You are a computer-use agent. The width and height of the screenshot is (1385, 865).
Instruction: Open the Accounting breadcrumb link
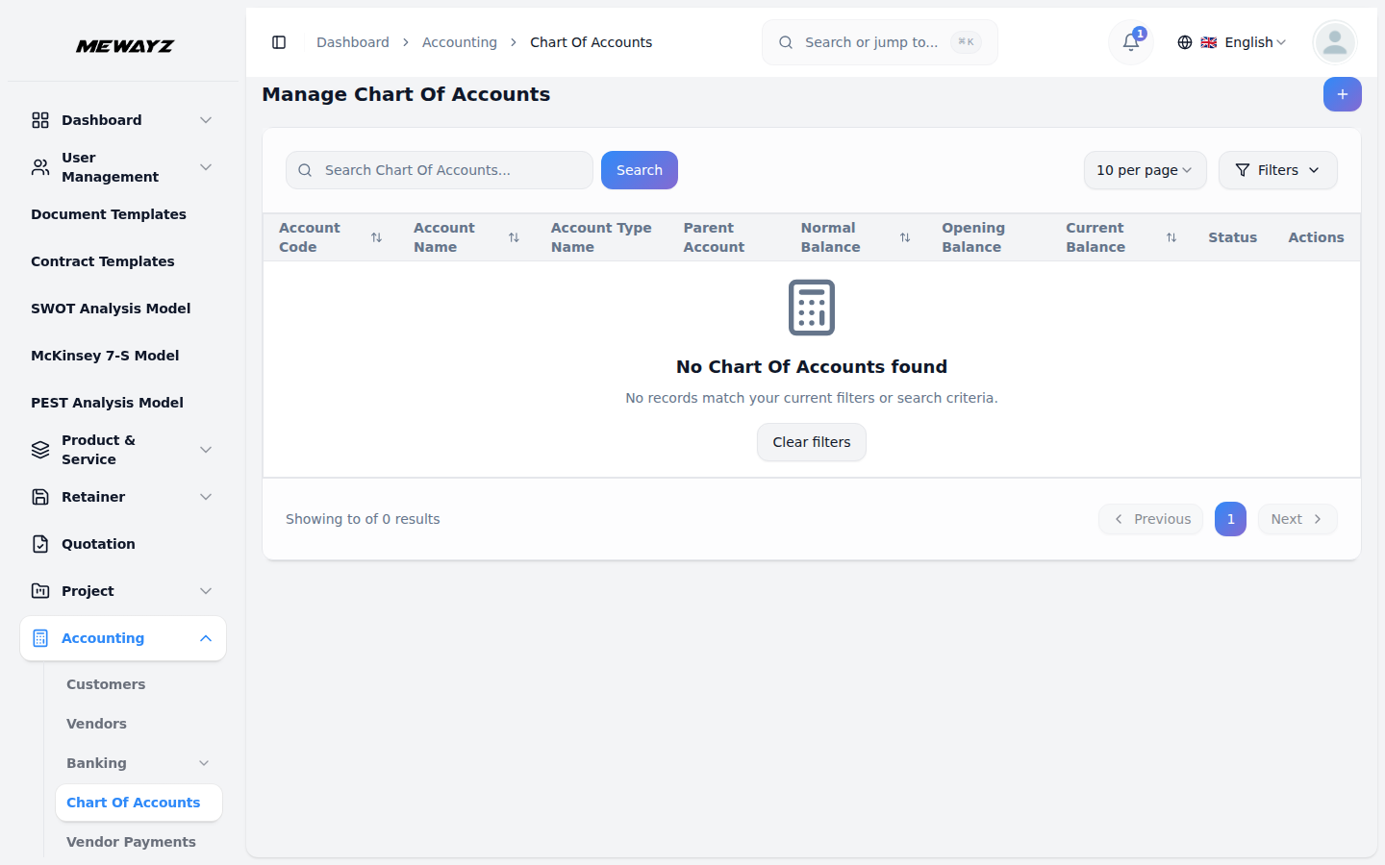pyautogui.click(x=460, y=41)
